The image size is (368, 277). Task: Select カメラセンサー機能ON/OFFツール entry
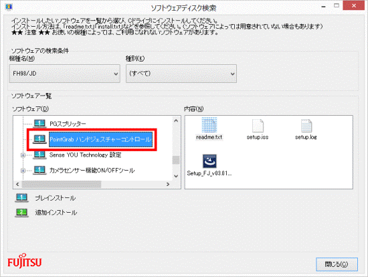[x=92, y=171]
